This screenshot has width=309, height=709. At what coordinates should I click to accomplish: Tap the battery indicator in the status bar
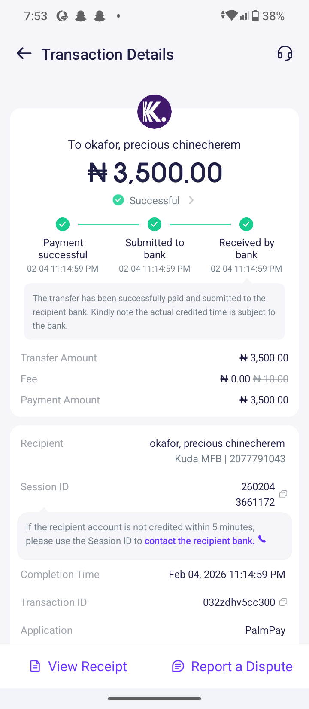[255, 16]
